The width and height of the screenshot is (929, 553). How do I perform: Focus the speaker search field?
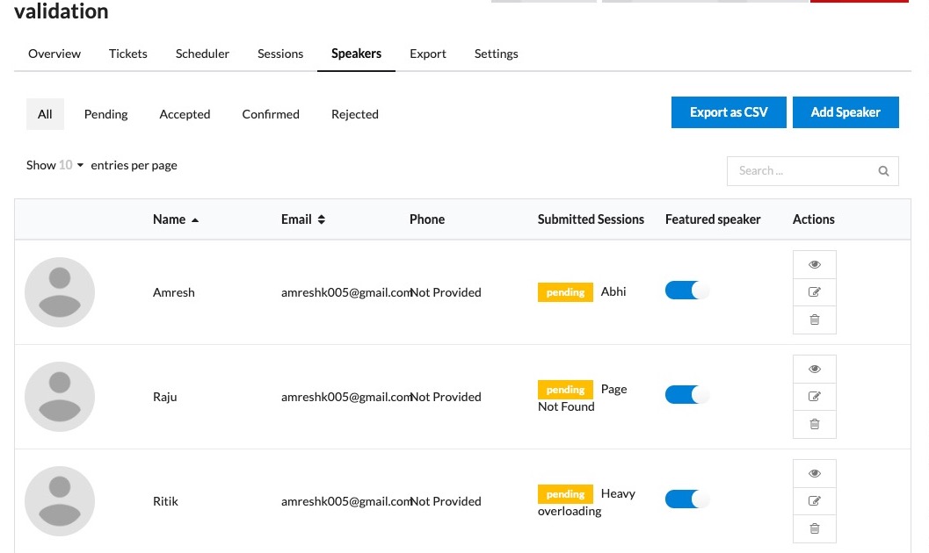click(803, 171)
